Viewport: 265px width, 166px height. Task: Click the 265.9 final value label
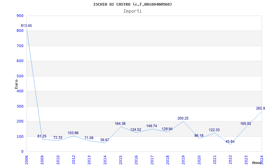[260, 109]
